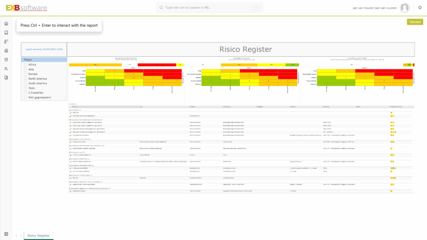The image size is (427, 240).
Task: Collapse the Contract Risico subcategory group
Action: click(x=70, y=139)
